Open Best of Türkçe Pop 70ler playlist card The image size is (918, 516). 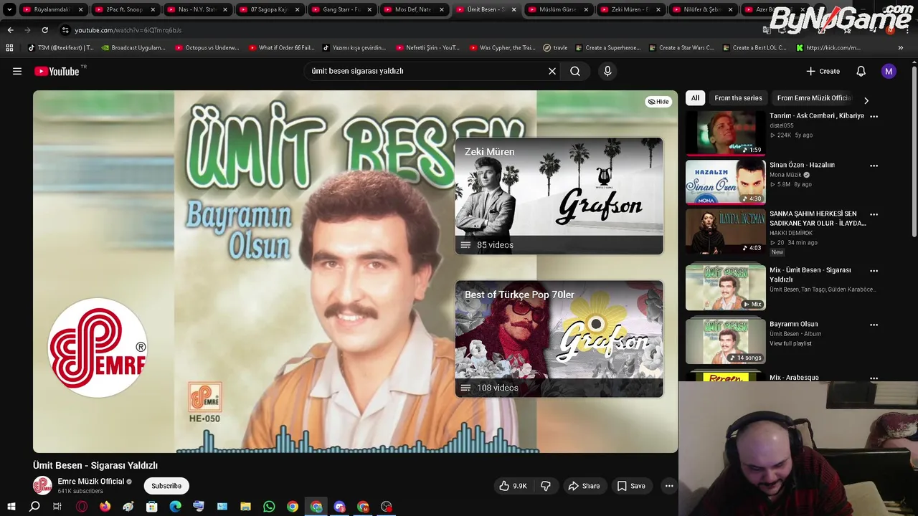[x=559, y=338]
